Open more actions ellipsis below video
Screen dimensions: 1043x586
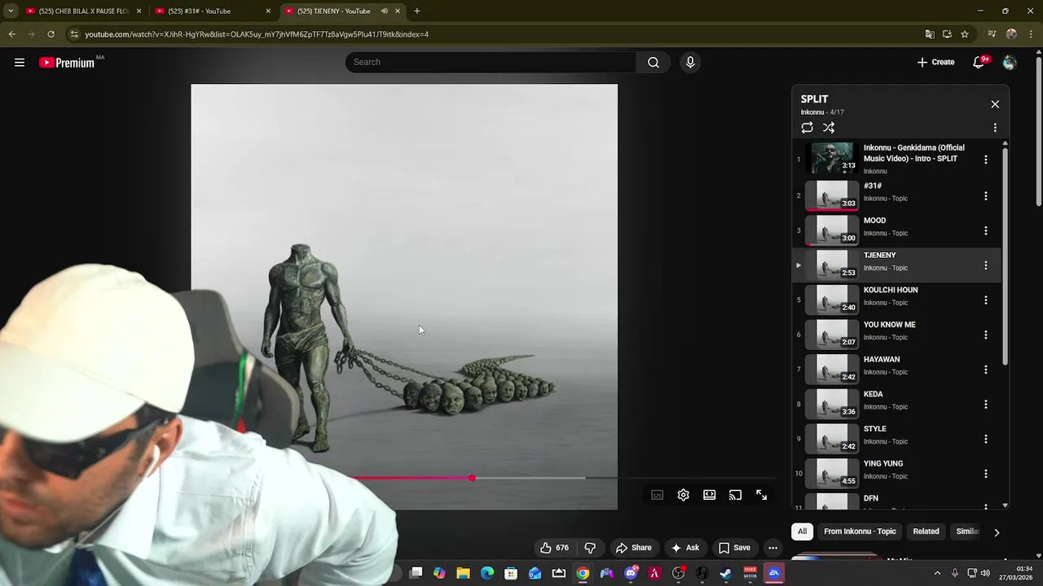click(772, 548)
